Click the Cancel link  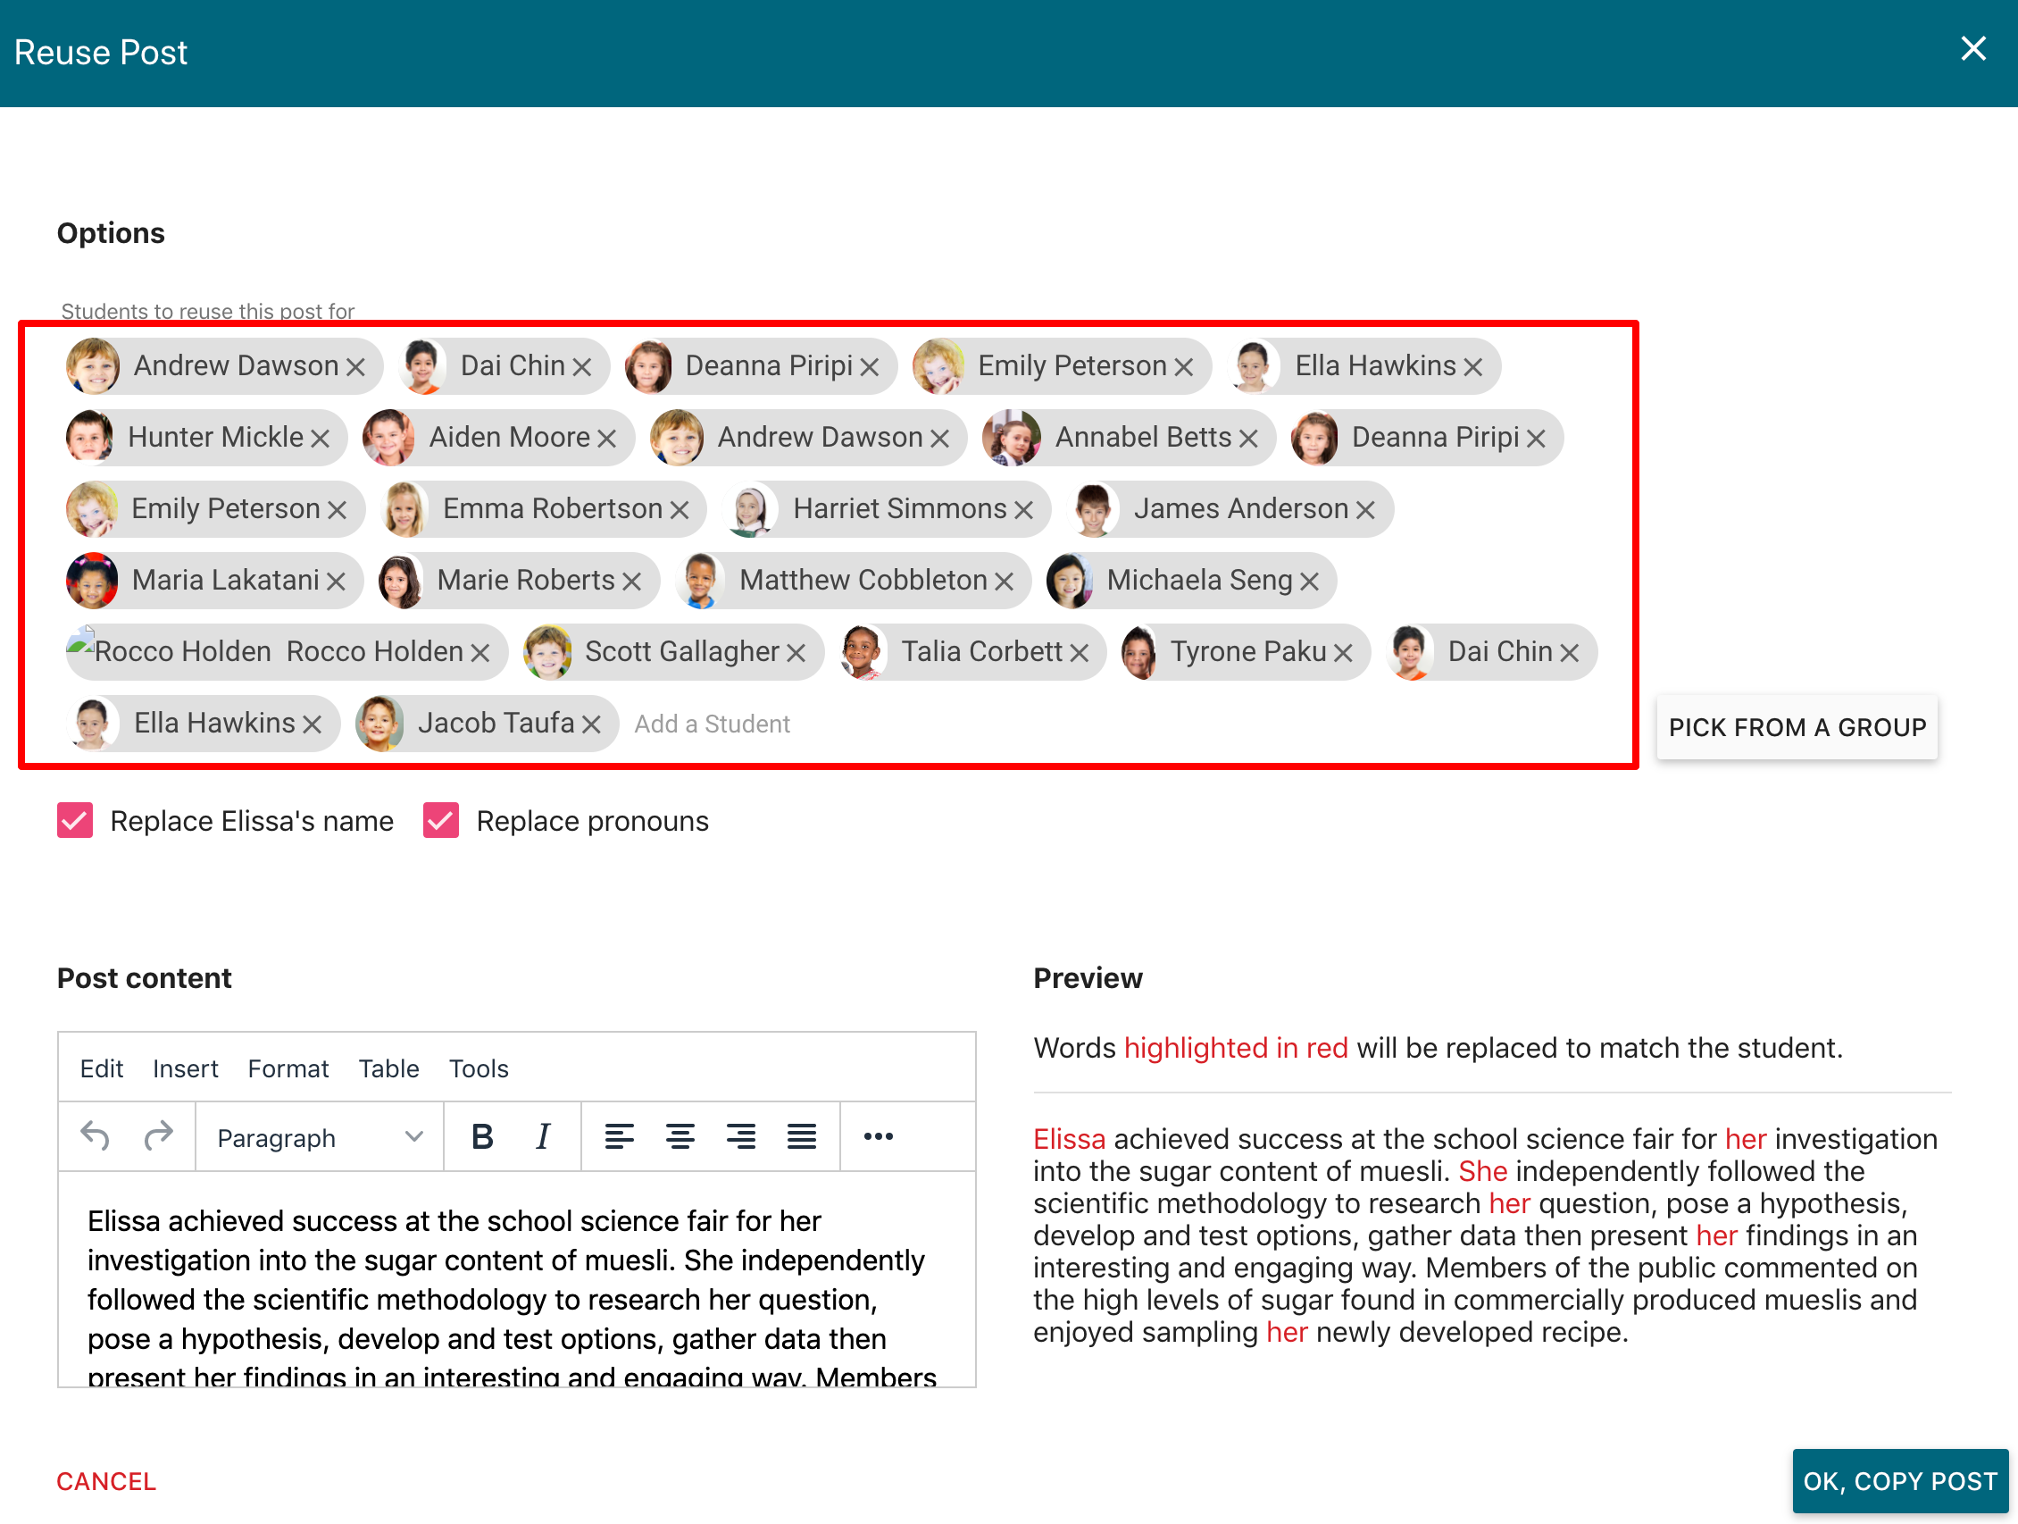click(107, 1481)
